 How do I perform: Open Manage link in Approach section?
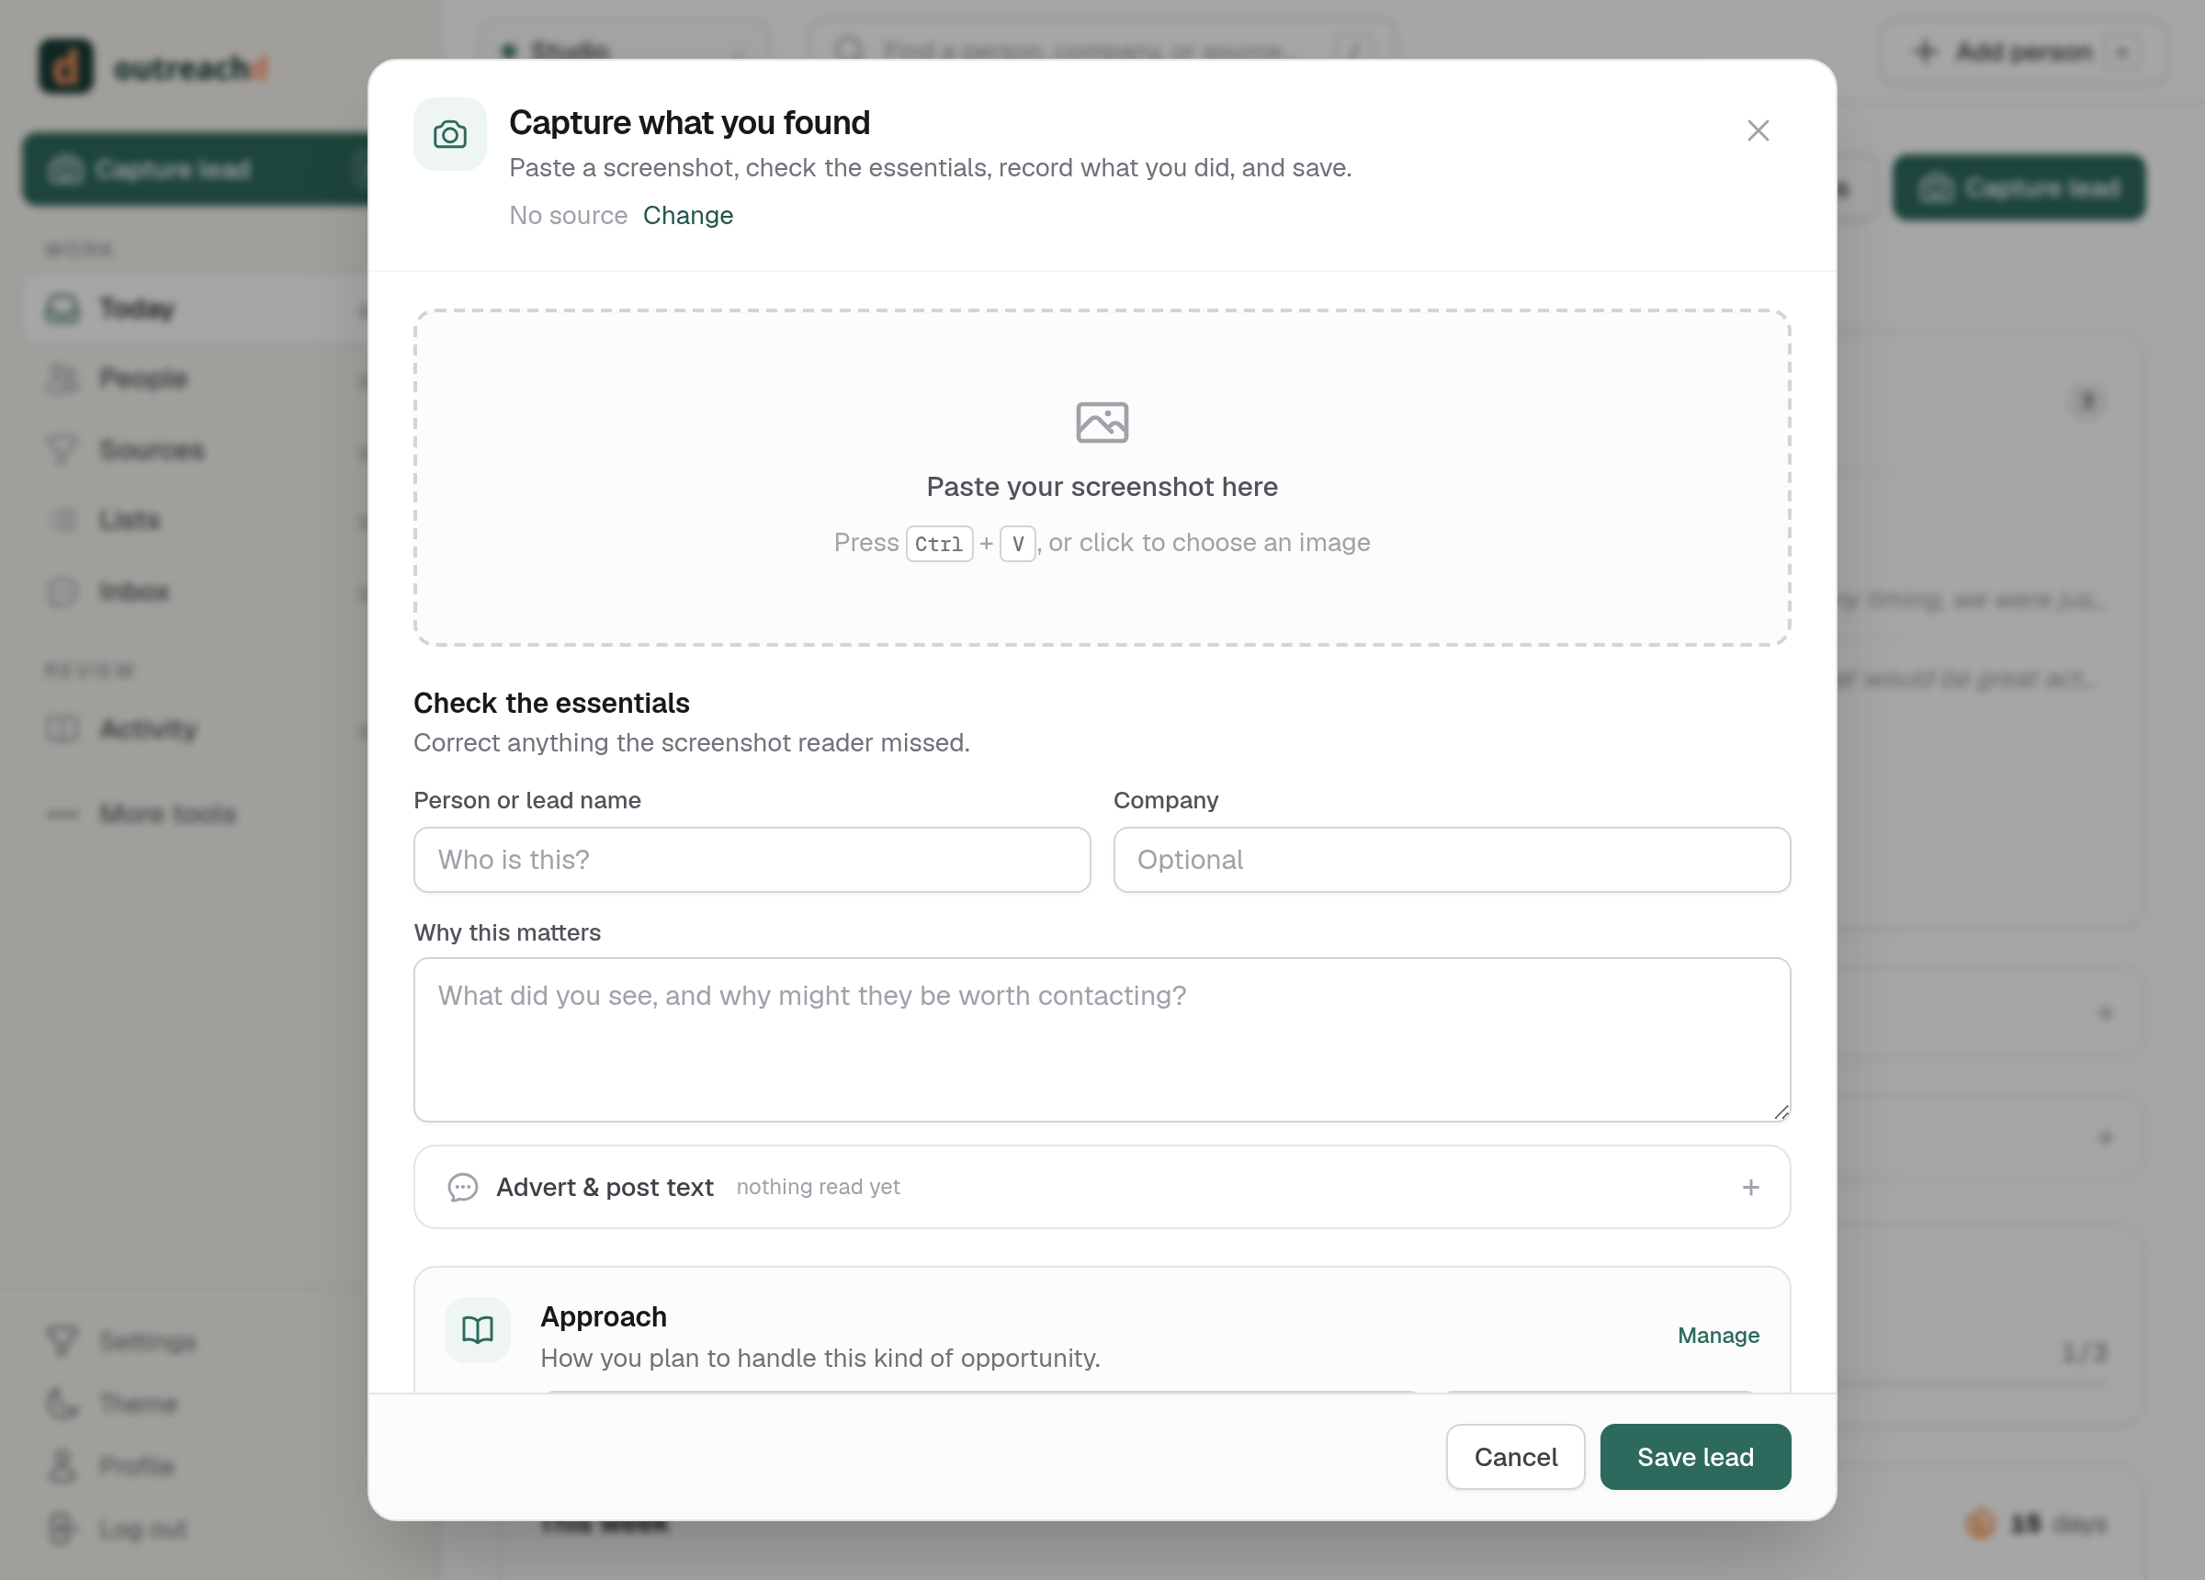point(1718,1335)
